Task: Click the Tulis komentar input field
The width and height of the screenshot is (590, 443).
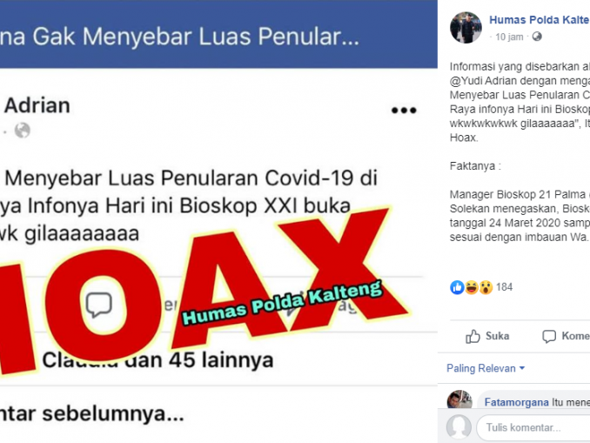Action: tap(533, 427)
